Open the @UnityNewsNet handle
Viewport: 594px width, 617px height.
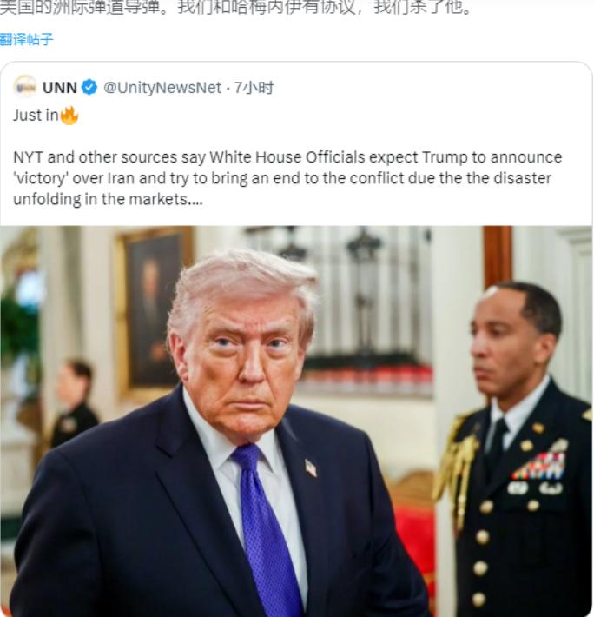[162, 88]
